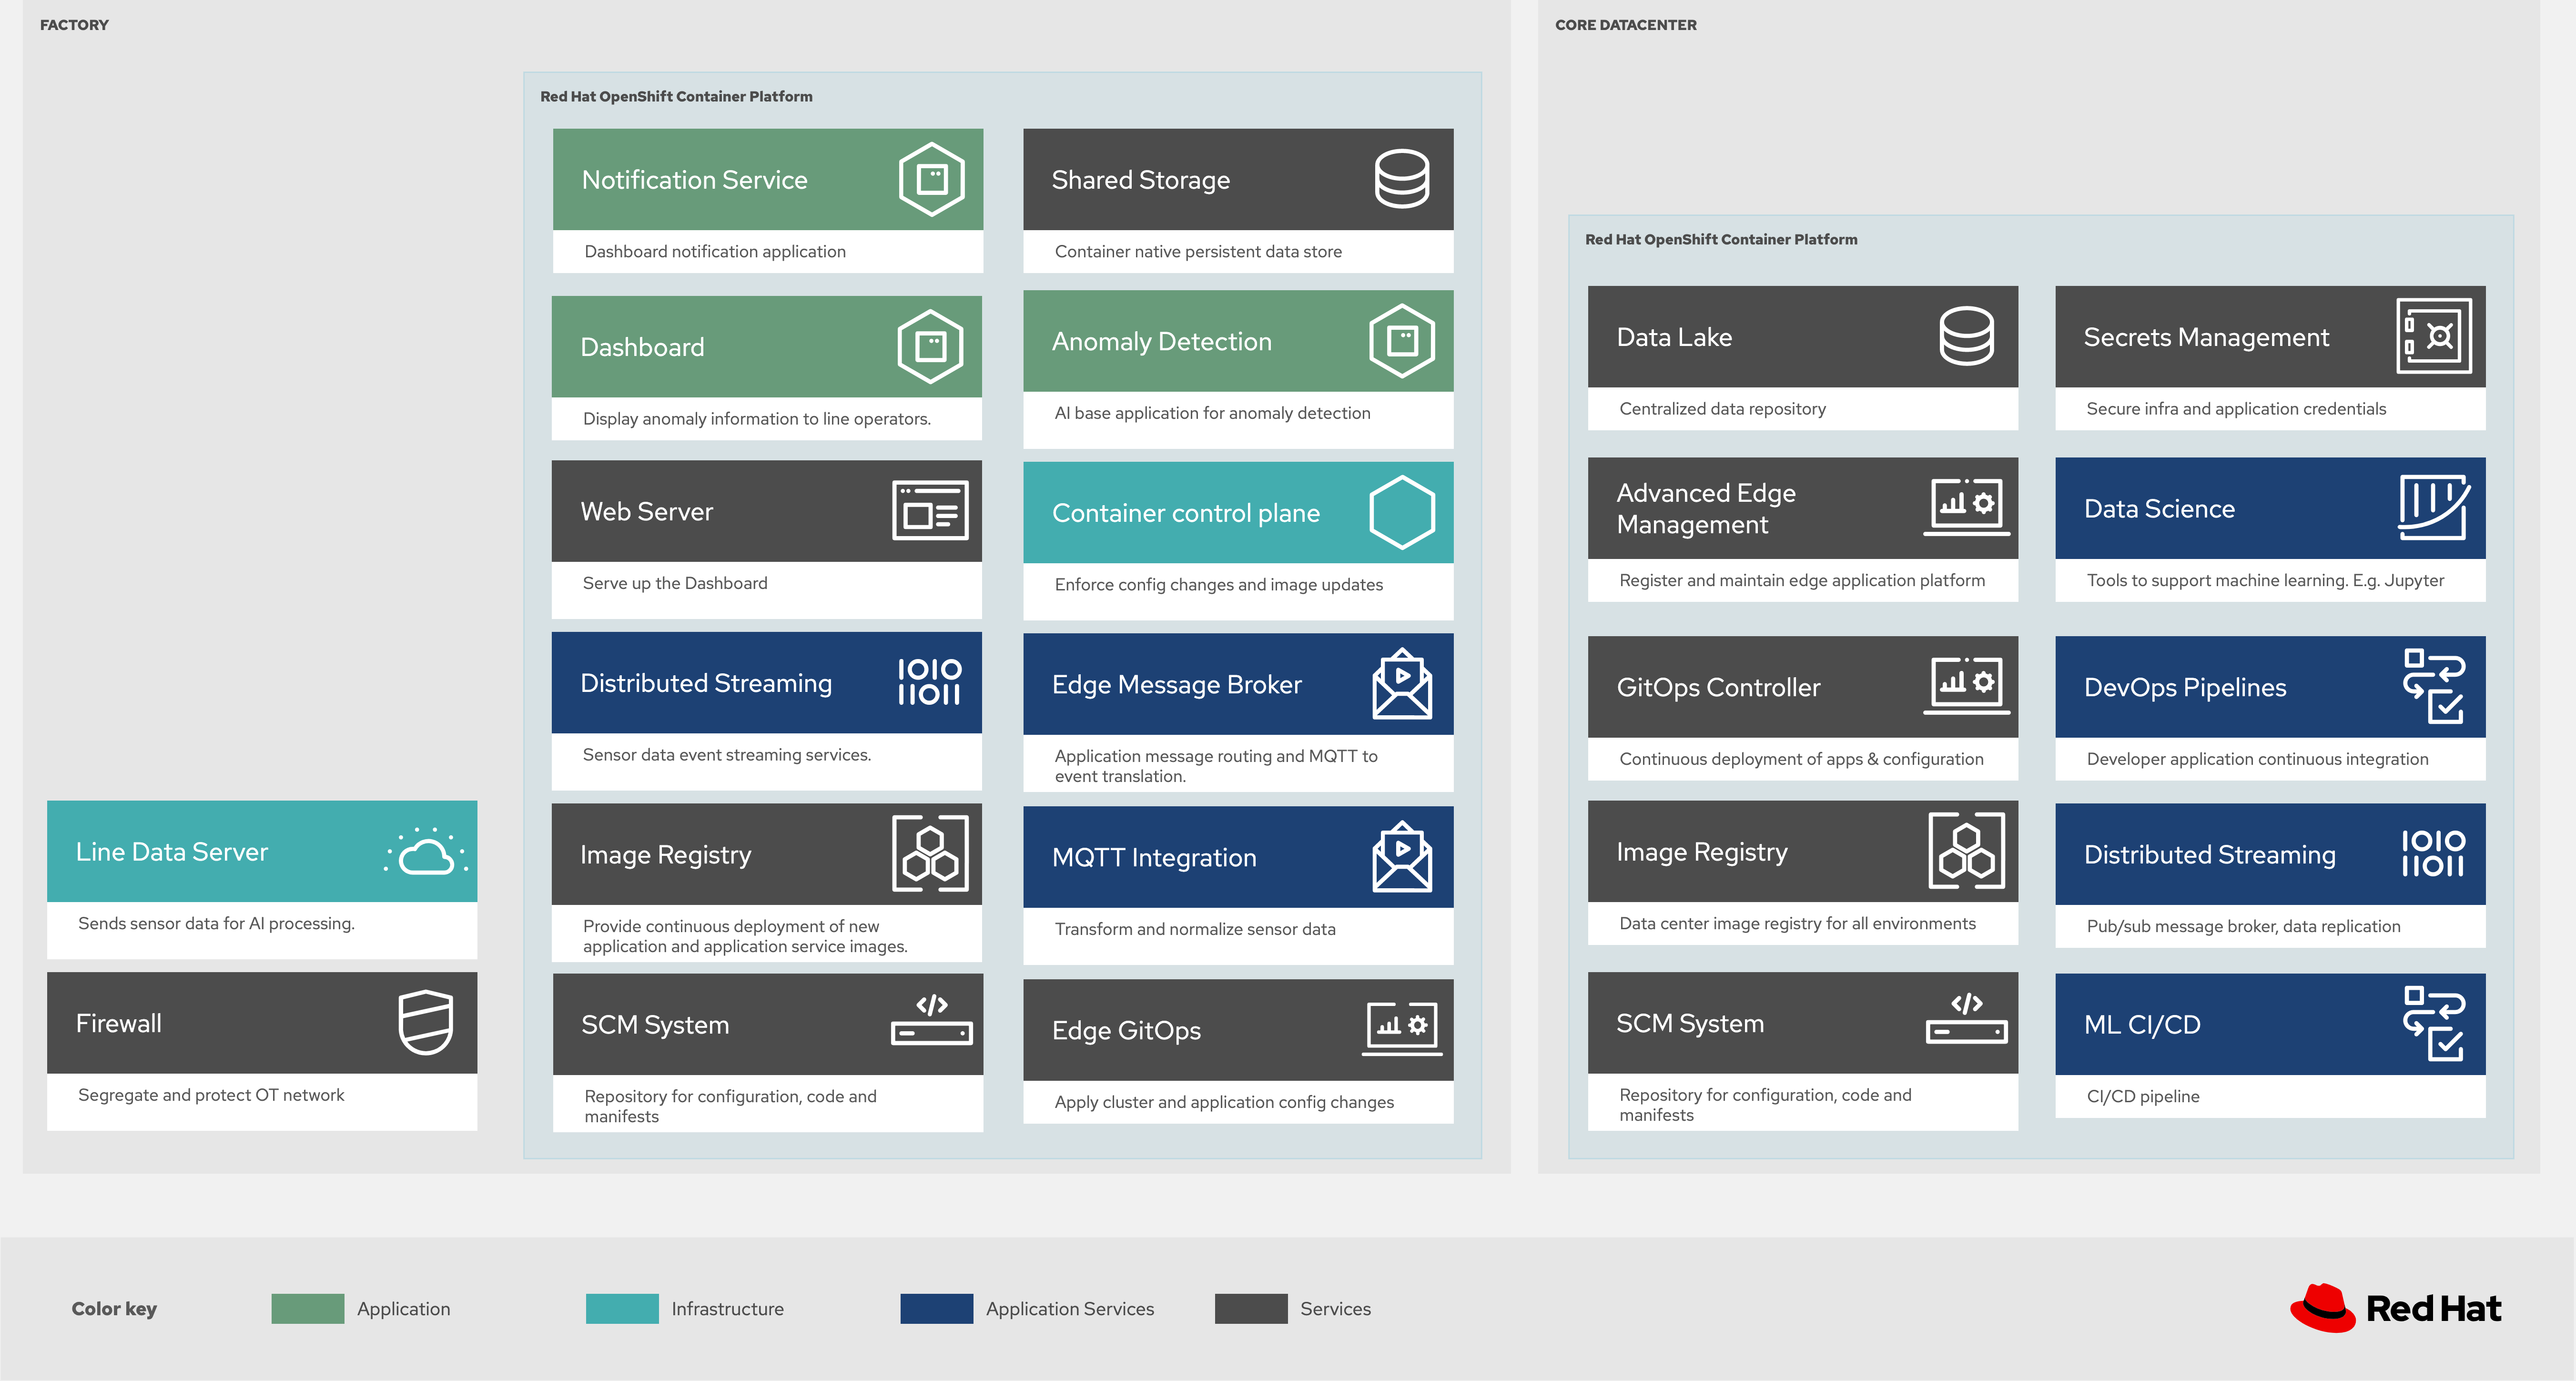2576x1381 pixels.
Task: Click the Edge Message Broker envelope icon
Action: (1402, 684)
